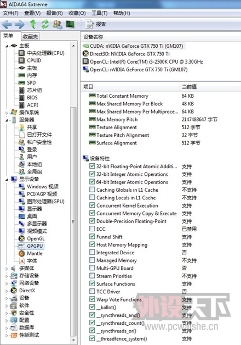Image resolution: width=241 pixels, height=345 pixels.
Task: Select the Surface Alignment row
Action: 144,143
